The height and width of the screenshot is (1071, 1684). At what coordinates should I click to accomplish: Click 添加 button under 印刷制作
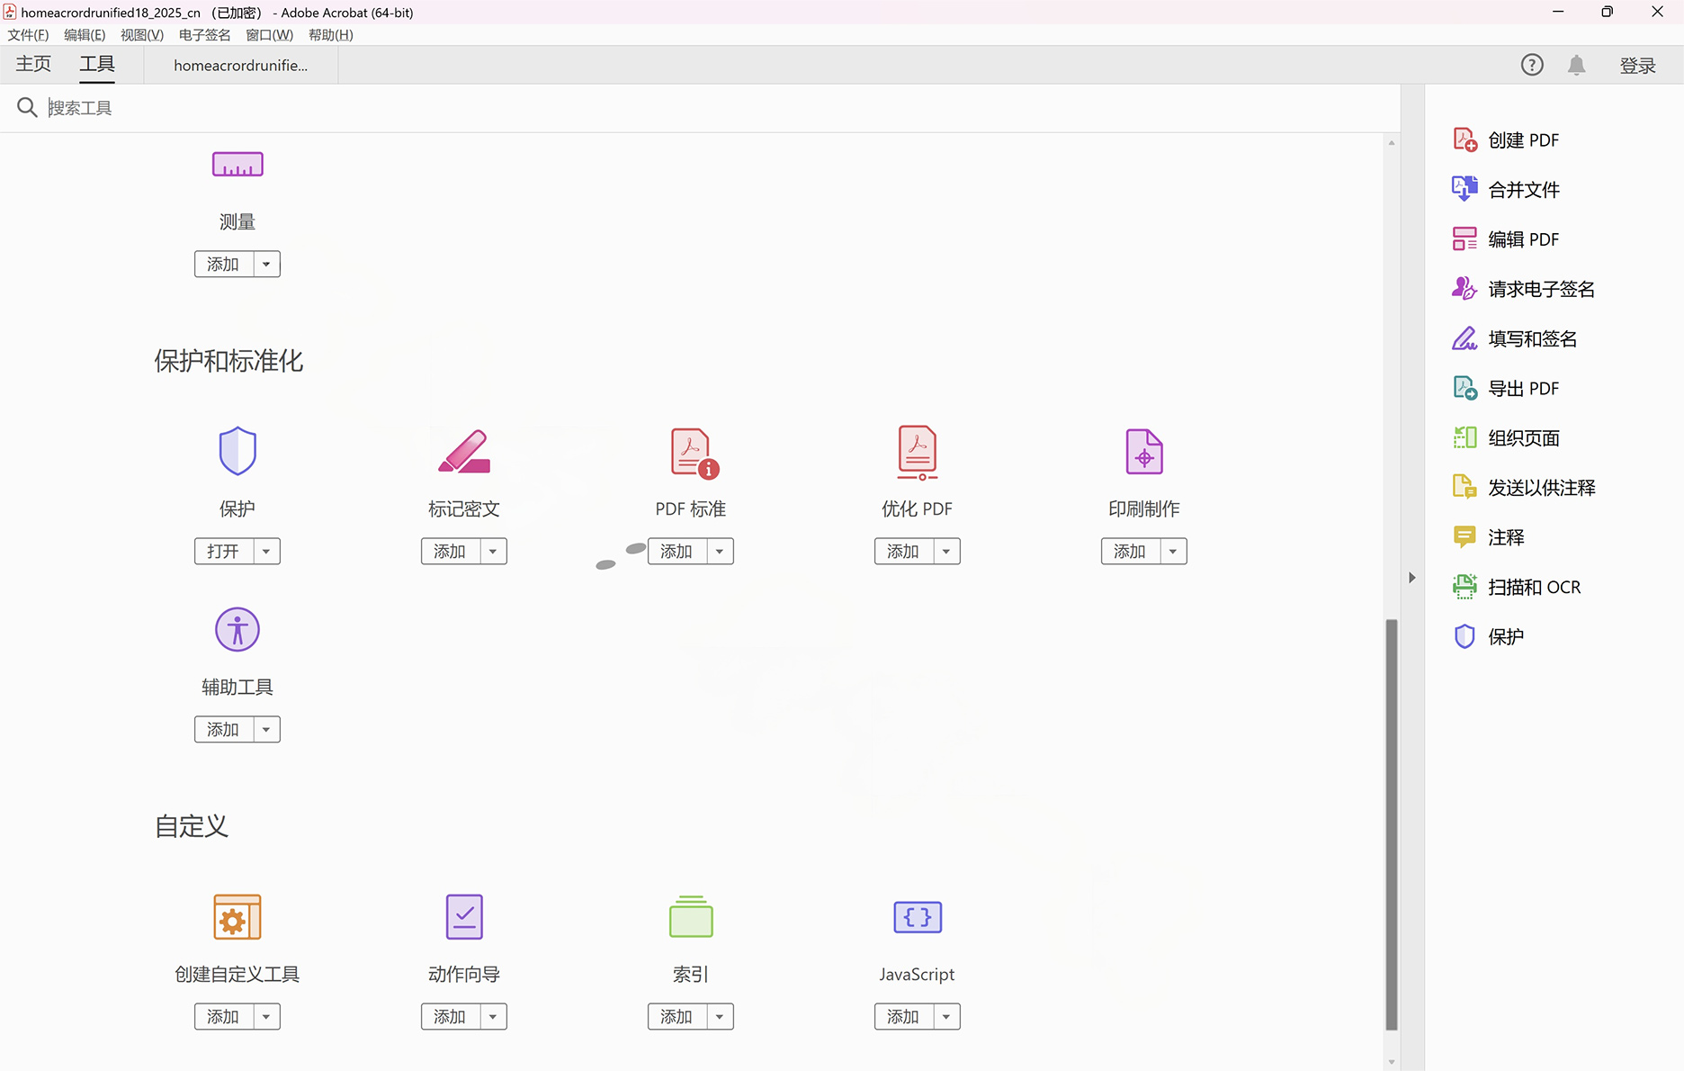(x=1131, y=551)
